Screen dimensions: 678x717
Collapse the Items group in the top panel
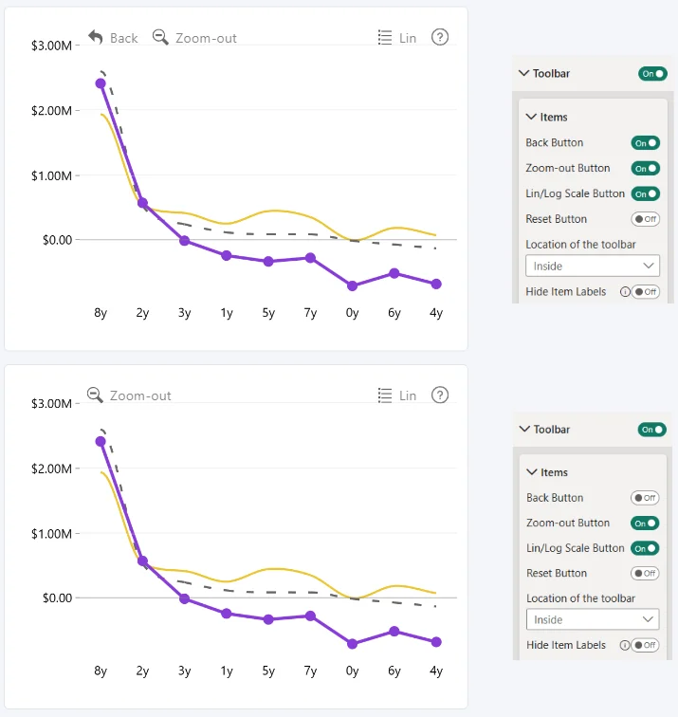click(531, 117)
